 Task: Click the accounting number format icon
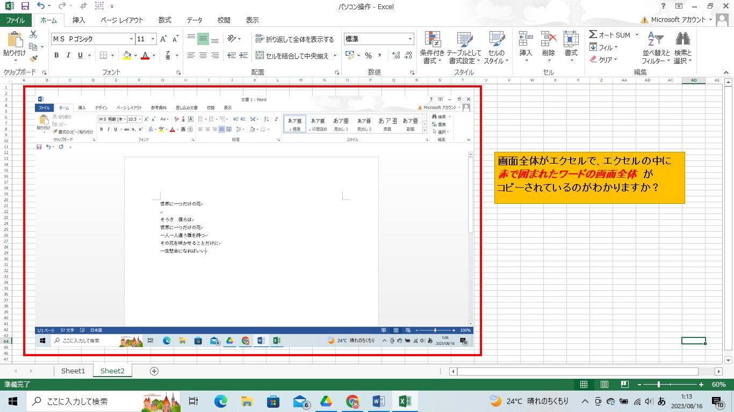pyautogui.click(x=349, y=55)
